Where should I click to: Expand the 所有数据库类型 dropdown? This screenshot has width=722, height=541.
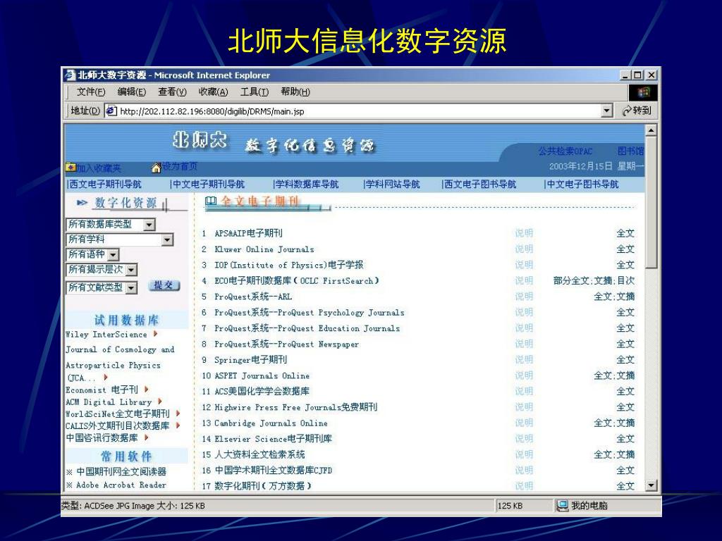[x=149, y=225]
